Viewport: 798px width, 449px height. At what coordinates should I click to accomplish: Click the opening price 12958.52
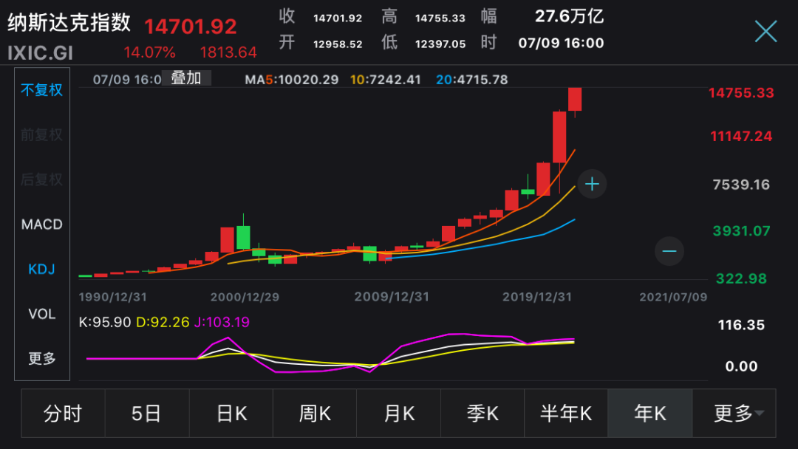[338, 44]
